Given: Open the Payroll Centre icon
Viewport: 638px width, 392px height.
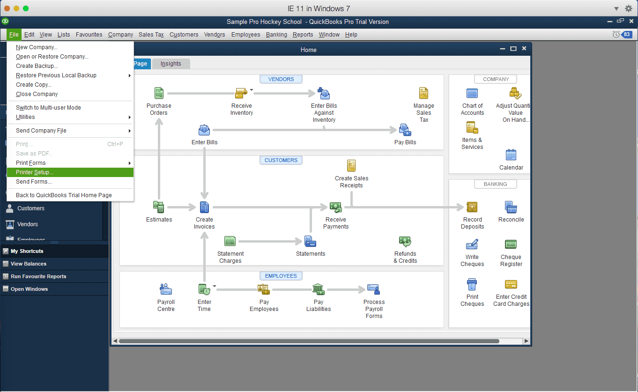Looking at the screenshot, I should click(x=166, y=289).
